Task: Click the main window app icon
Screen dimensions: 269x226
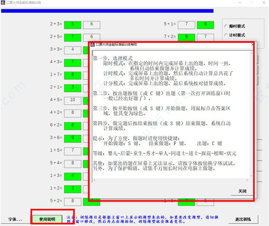Action: pyautogui.click(x=3, y=2)
